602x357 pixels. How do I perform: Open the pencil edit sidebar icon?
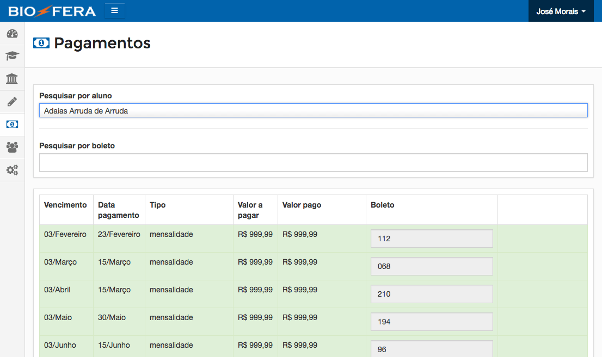pos(13,102)
